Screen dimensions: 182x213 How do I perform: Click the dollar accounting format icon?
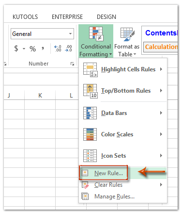(x=16, y=49)
